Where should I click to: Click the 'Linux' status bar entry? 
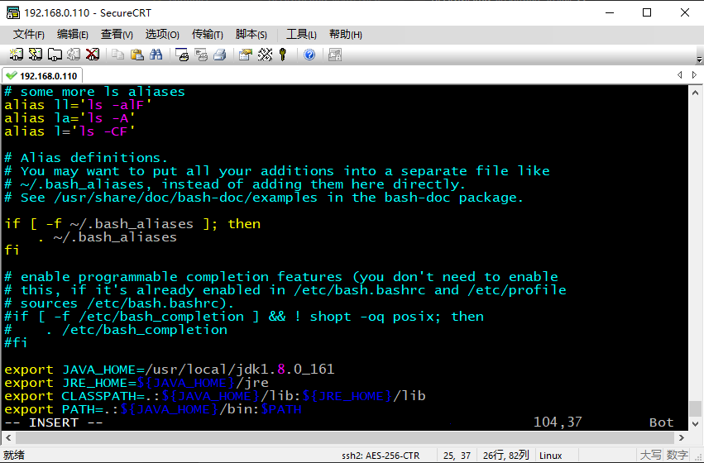tap(550, 456)
